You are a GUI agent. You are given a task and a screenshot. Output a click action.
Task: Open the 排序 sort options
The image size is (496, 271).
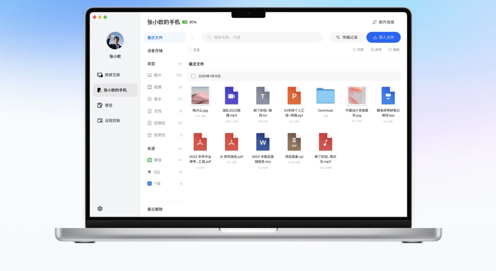click(376, 50)
